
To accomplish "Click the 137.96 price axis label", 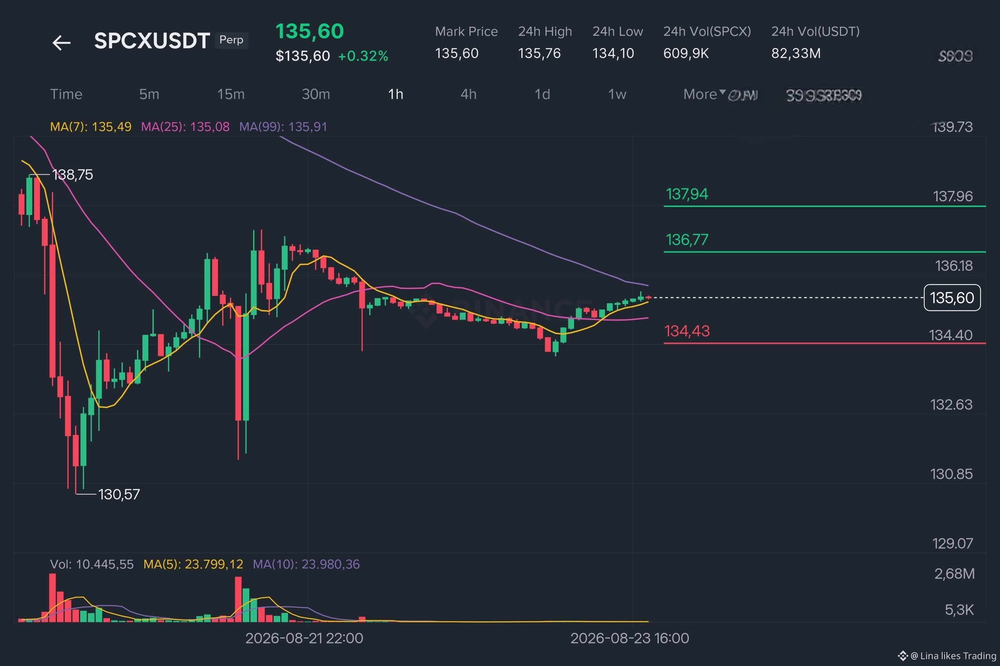I will tap(953, 196).
